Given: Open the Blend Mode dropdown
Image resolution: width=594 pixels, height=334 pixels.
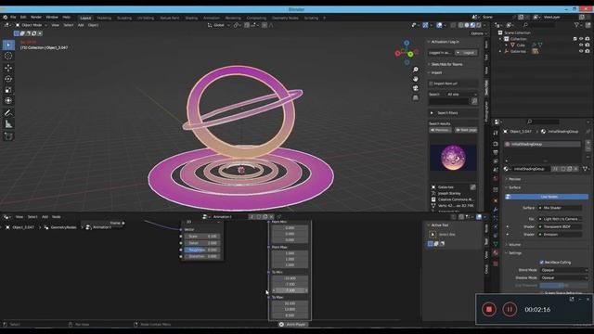Looking at the screenshot, I should click(x=563, y=270).
